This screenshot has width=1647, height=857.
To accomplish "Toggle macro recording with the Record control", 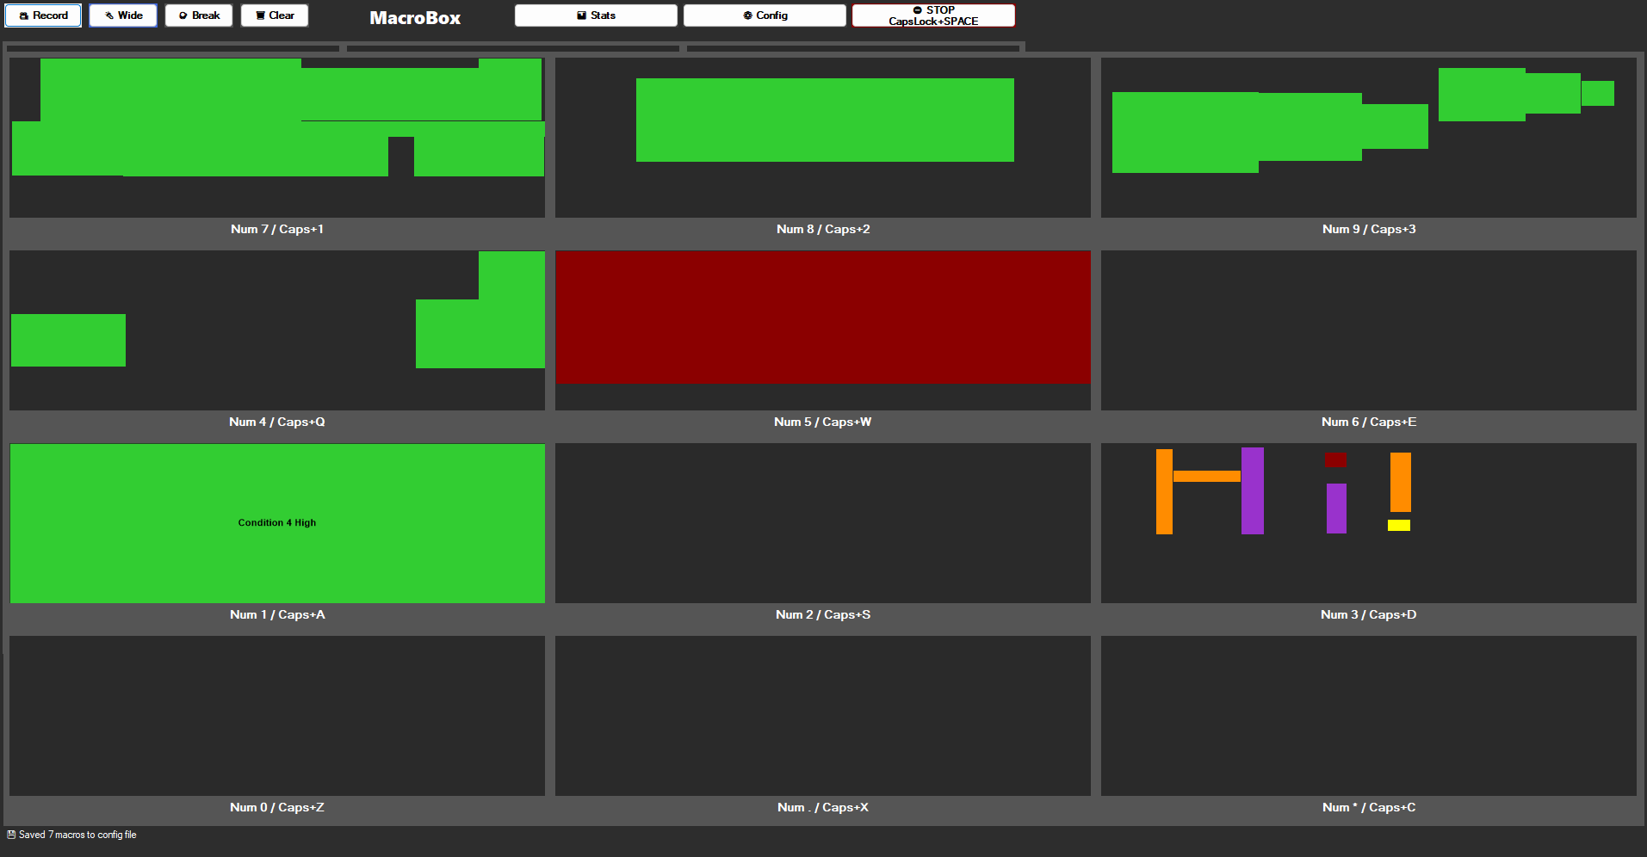I will pyautogui.click(x=43, y=15).
